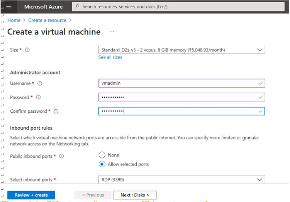Open the hamburger portal menu
This screenshot has height=202, width=290.
[x=9, y=7]
